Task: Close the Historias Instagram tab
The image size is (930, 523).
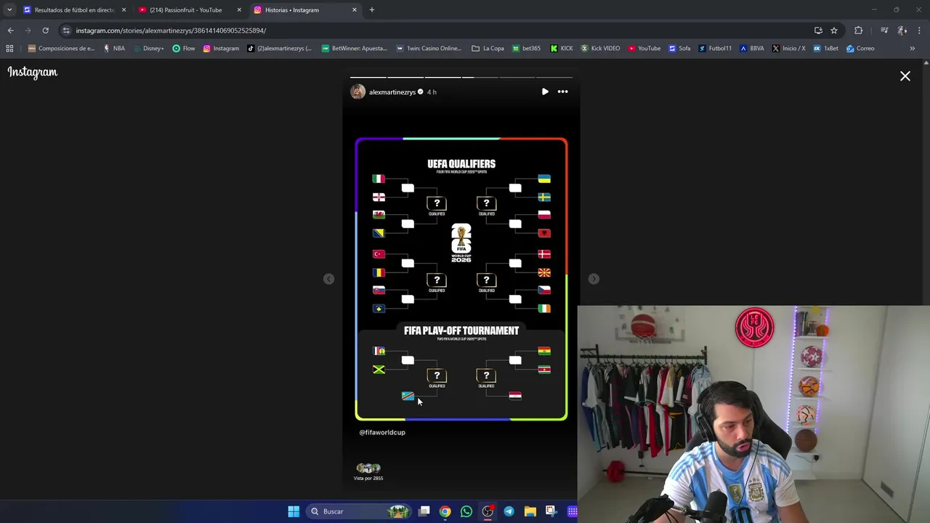Action: tap(355, 10)
